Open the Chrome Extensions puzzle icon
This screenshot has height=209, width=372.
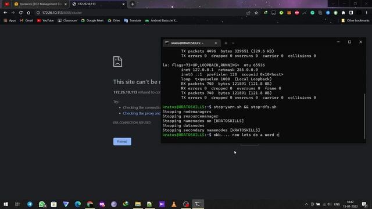click(x=344, y=13)
